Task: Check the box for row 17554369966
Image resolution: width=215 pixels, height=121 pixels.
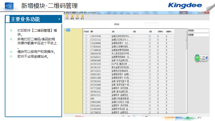Action: point(86,43)
